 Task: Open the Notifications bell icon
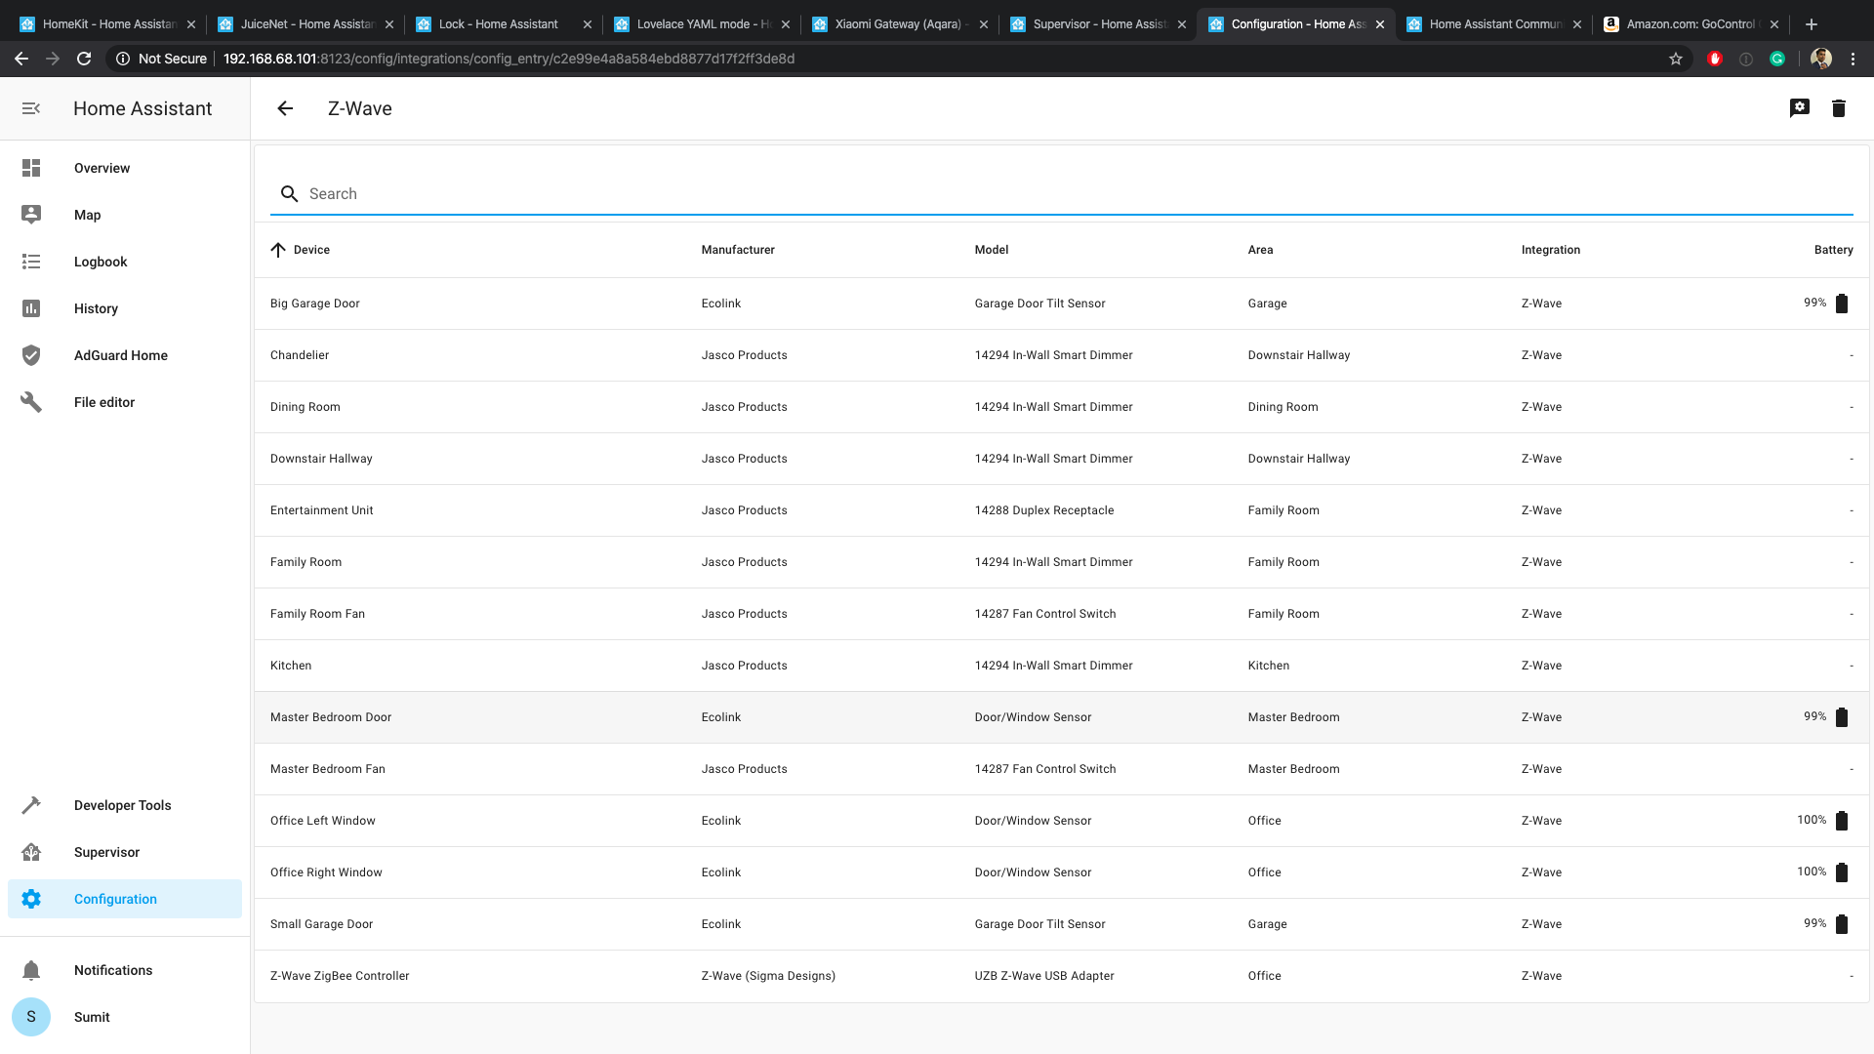coord(31,970)
